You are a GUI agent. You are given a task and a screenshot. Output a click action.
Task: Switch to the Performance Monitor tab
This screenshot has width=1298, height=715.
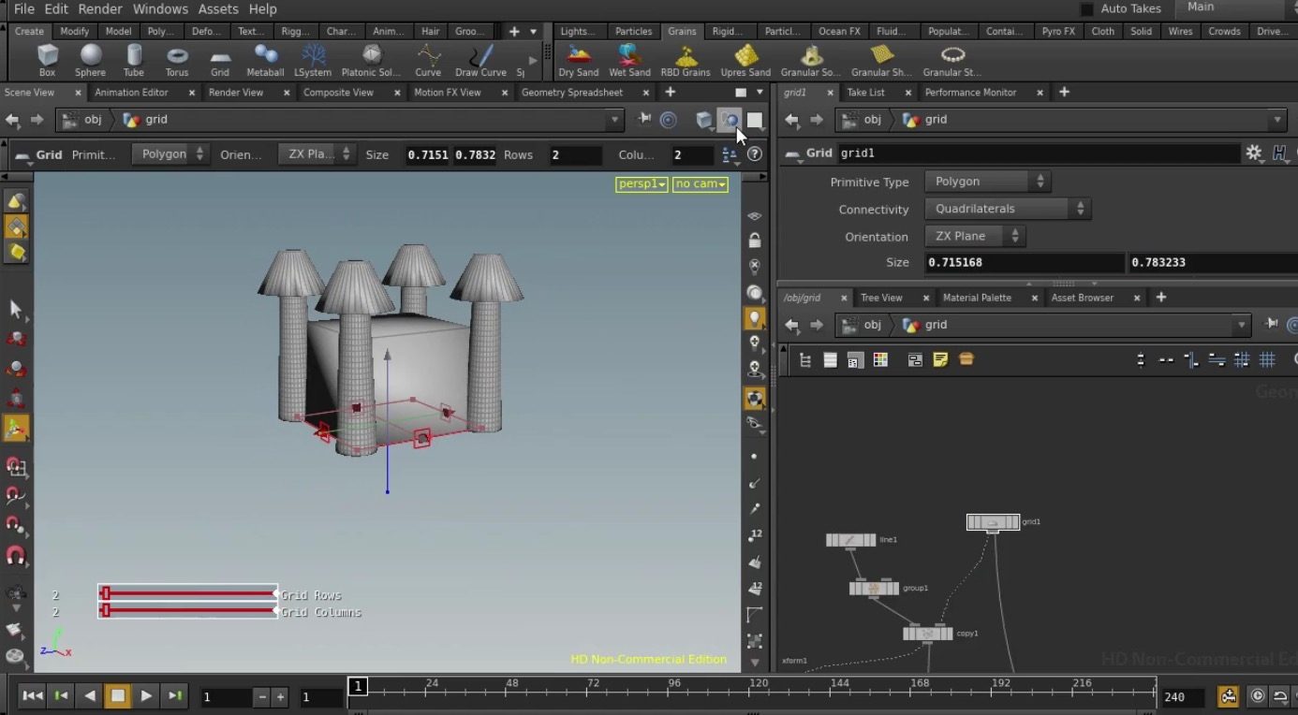click(970, 93)
